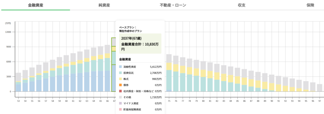Select the age 96 chart bar
This screenshot has width=324, height=114.
click(x=313, y=87)
